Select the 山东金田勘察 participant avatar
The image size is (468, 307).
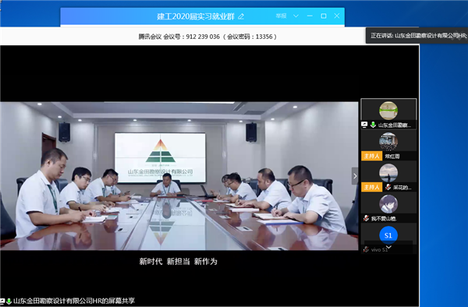pos(388,111)
